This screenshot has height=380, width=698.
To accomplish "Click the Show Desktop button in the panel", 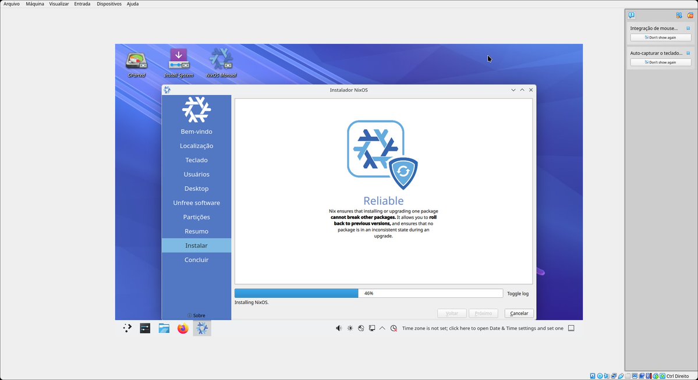I will 571,328.
